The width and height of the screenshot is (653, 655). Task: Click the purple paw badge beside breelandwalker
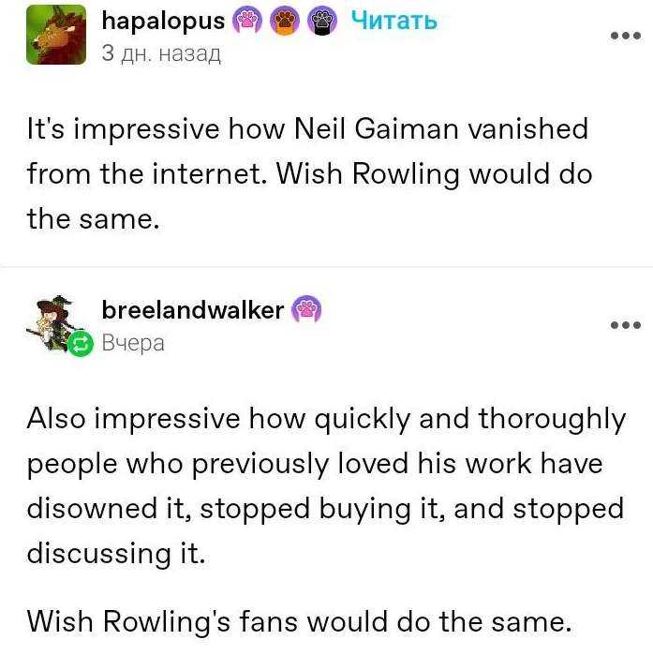tap(307, 309)
